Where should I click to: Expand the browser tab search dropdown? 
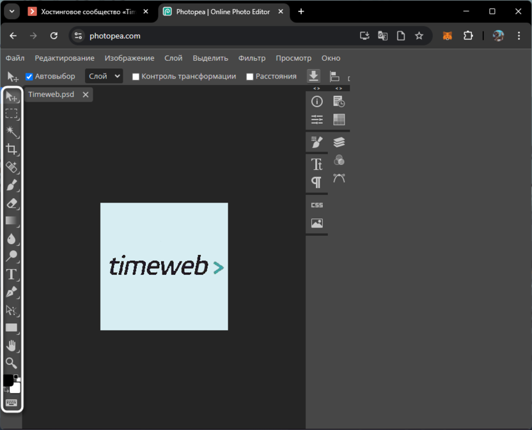coord(12,12)
